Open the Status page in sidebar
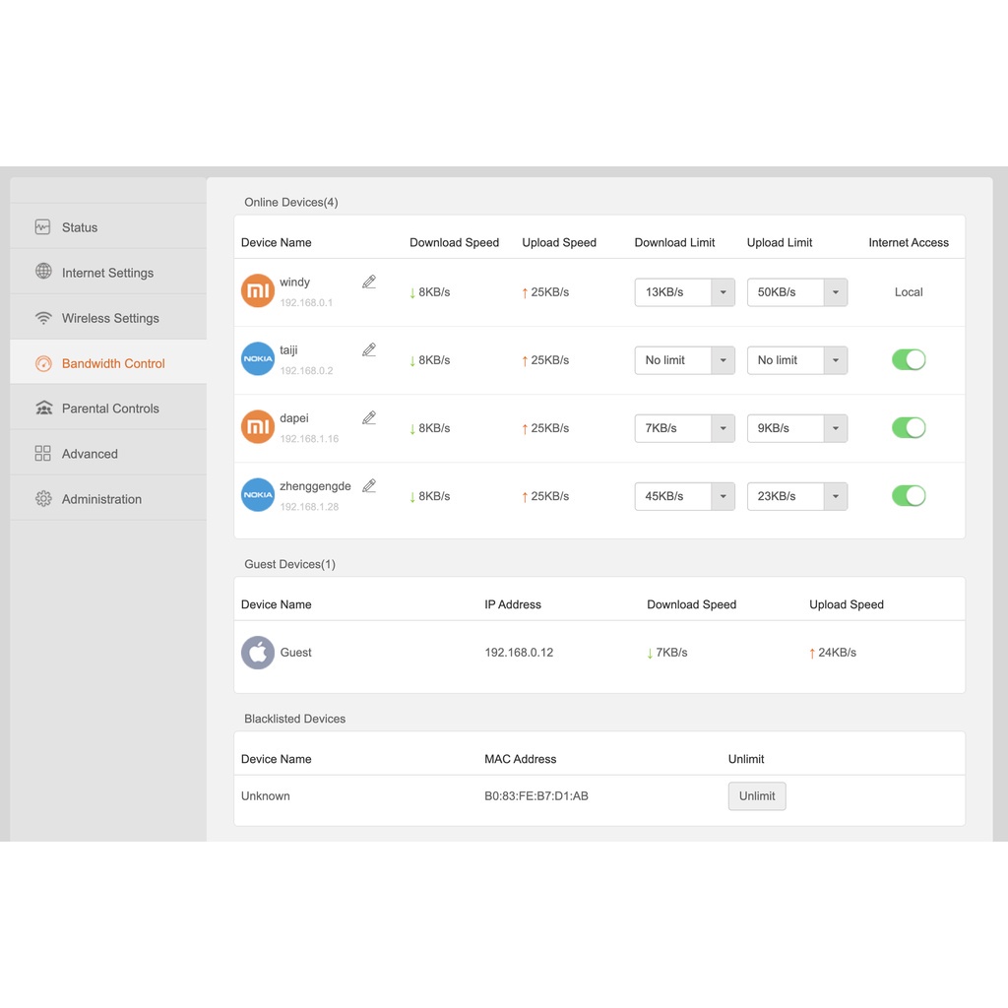The height and width of the screenshot is (1008, 1008). [80, 227]
